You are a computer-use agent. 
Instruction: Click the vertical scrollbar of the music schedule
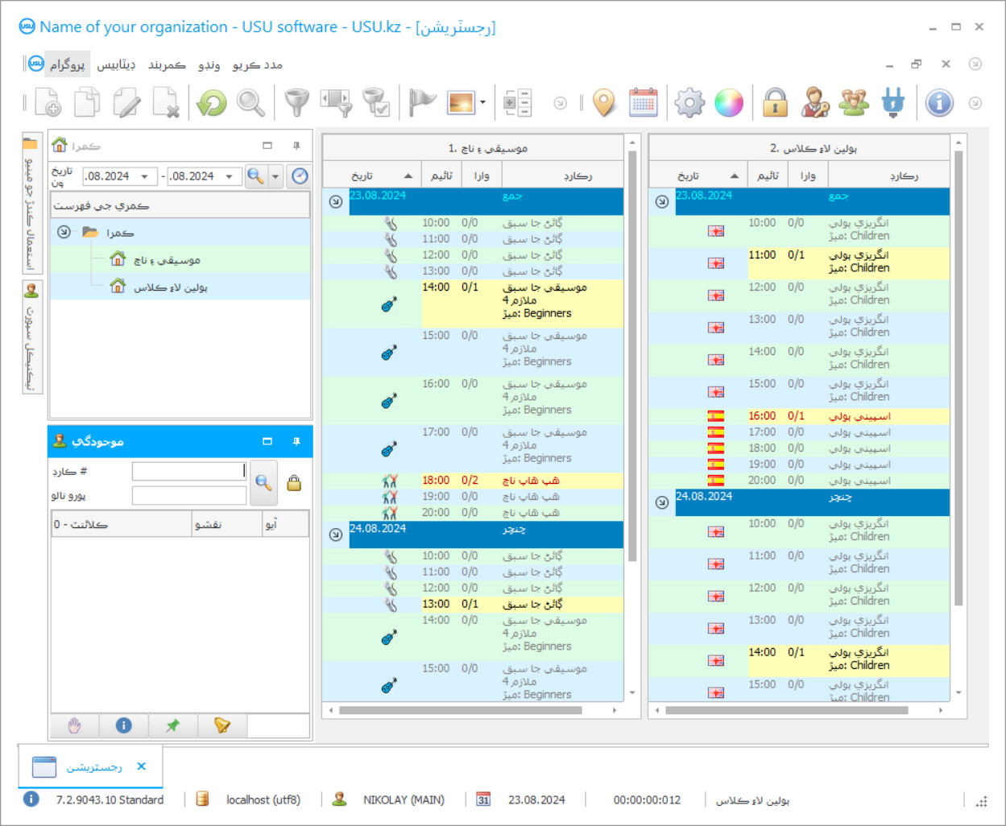pyautogui.click(x=632, y=354)
